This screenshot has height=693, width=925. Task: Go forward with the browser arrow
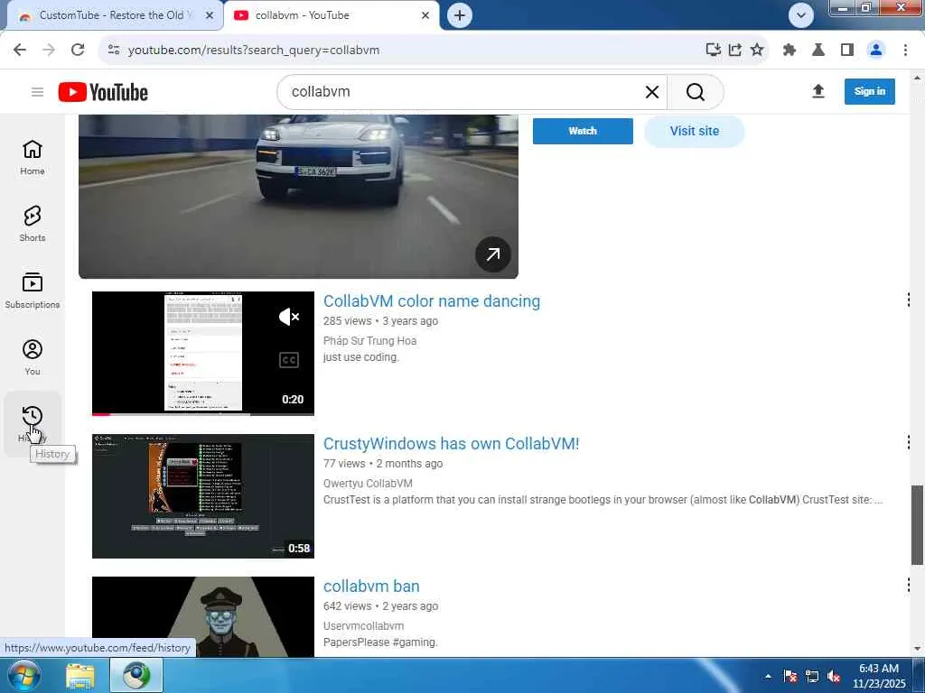[49, 50]
